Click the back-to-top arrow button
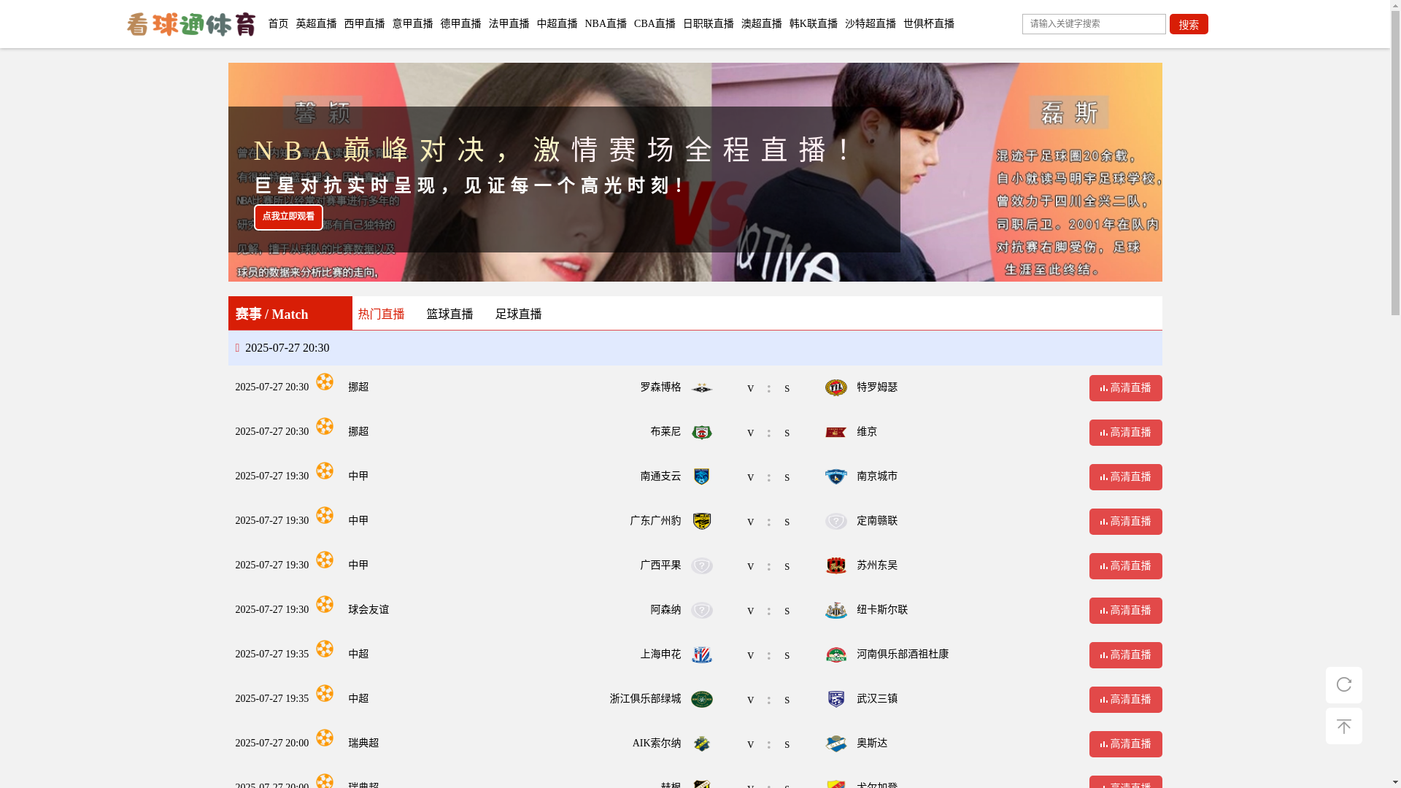 click(1343, 726)
